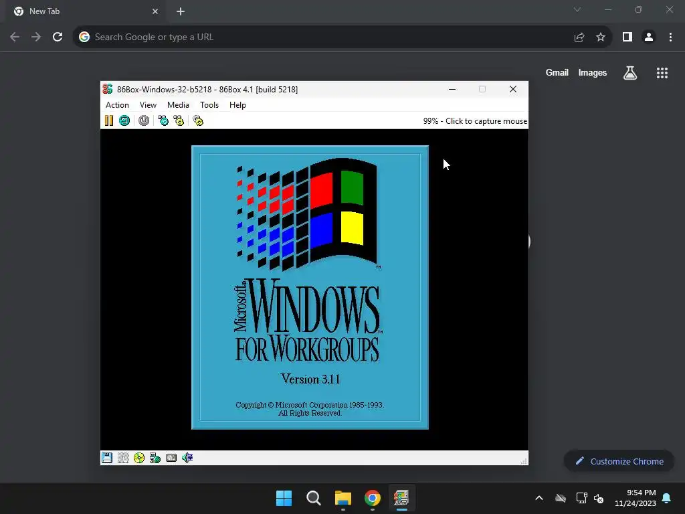Open the Help menu in 86Box
The image size is (685, 514).
point(237,105)
